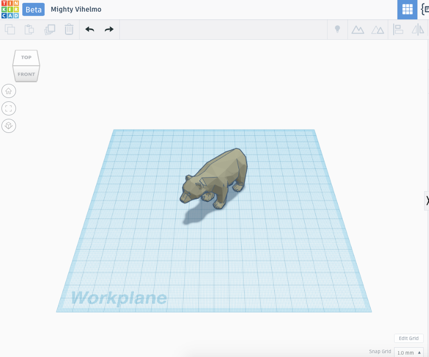
Task: Delete the selection using the trash icon
Action: [69, 29]
